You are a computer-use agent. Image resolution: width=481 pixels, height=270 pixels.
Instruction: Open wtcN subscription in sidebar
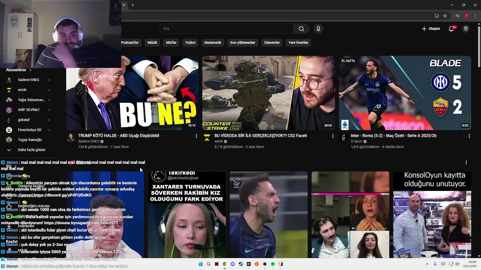[28, 90]
